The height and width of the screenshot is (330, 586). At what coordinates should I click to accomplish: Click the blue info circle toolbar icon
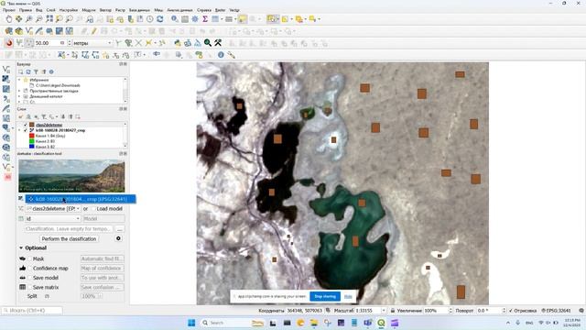221,55
